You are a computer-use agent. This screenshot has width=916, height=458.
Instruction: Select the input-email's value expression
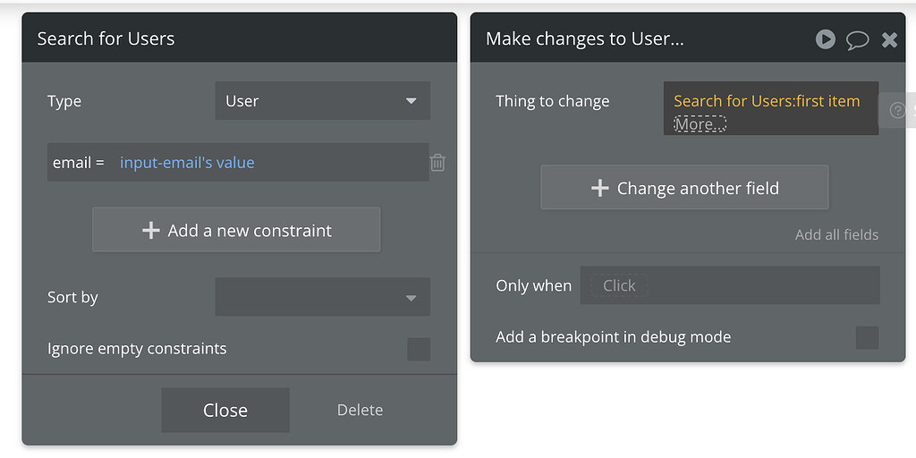tap(187, 163)
